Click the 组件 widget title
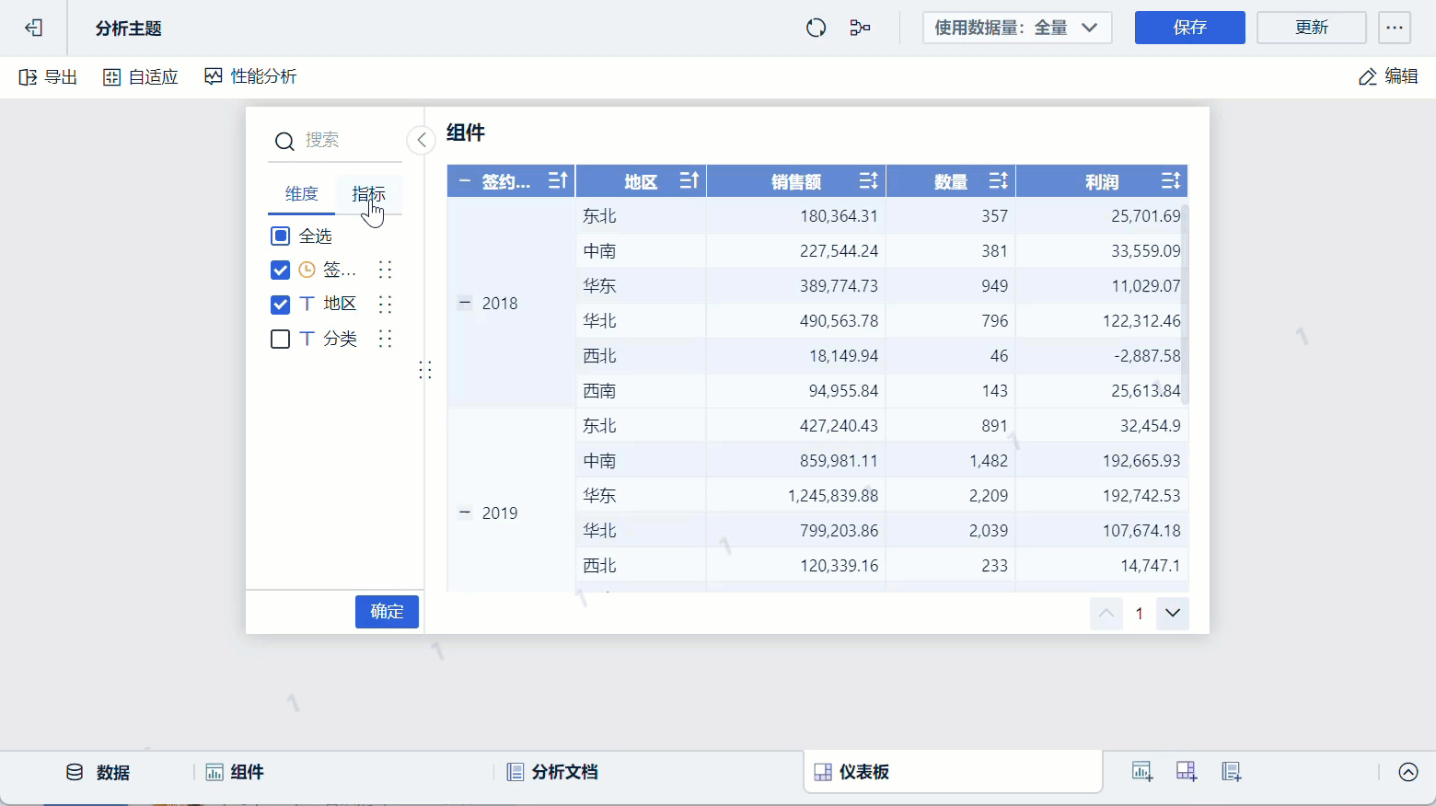The width and height of the screenshot is (1436, 806). 466,133
